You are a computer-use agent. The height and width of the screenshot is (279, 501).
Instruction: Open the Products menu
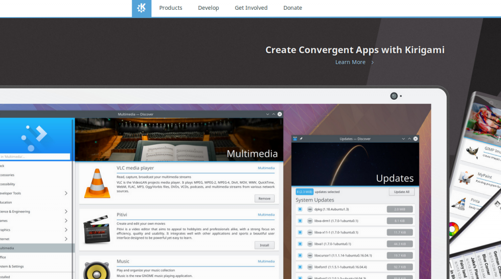point(171,8)
